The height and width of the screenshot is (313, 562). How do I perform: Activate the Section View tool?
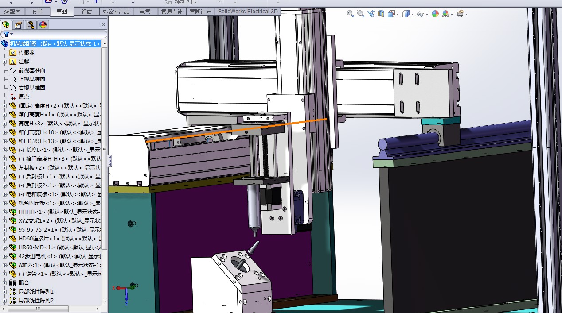point(381,14)
